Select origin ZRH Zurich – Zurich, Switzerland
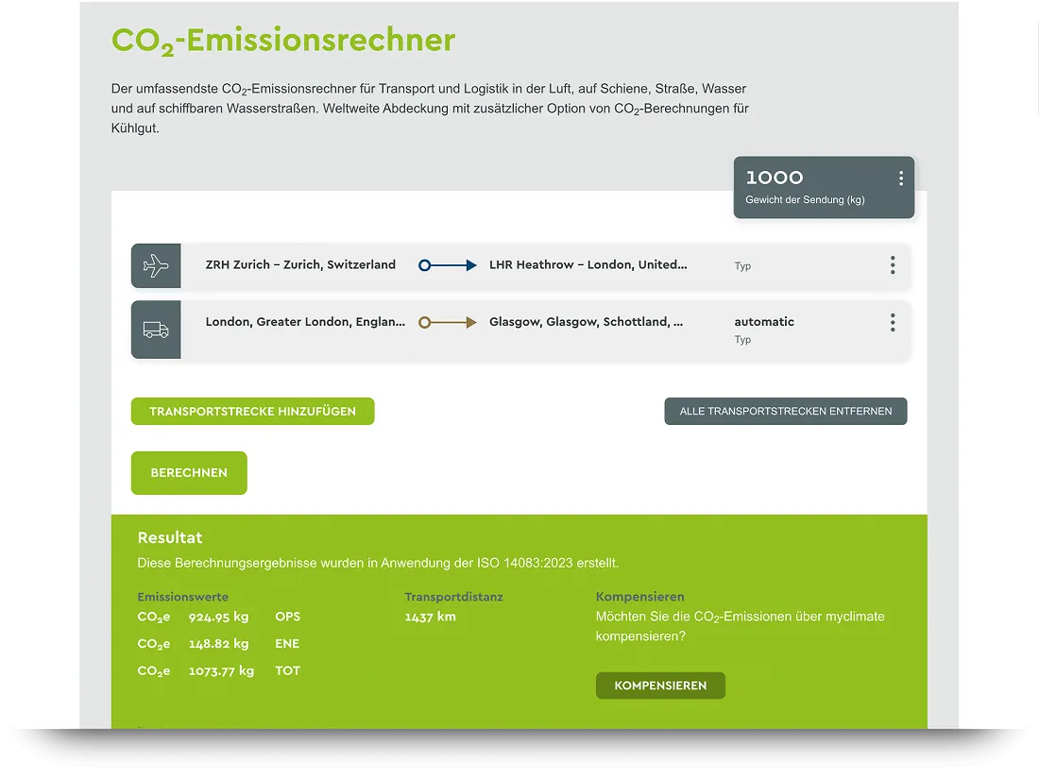The height and width of the screenshot is (779, 1039). coord(300,265)
